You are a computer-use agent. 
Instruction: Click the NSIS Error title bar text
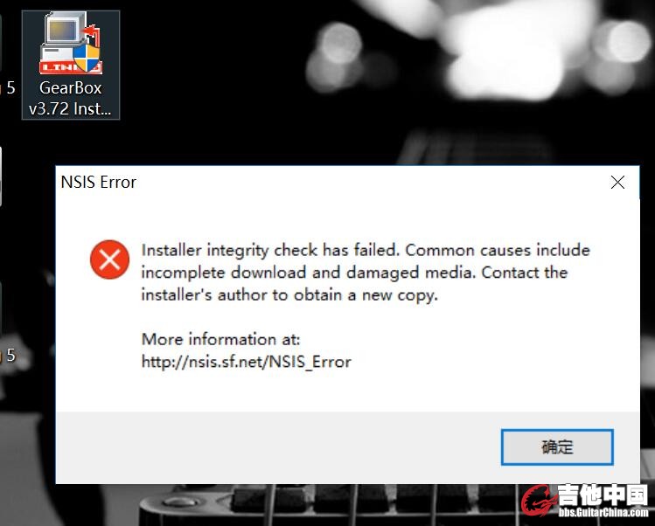[99, 183]
